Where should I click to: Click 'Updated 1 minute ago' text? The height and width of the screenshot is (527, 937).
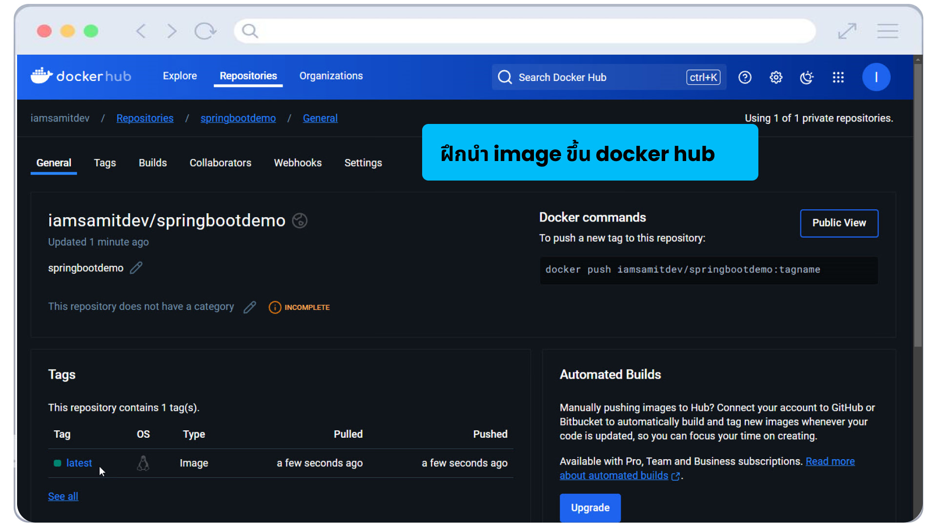pyautogui.click(x=98, y=242)
